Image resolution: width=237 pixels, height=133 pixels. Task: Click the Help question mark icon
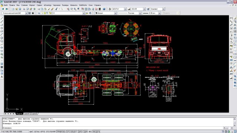point(104,9)
